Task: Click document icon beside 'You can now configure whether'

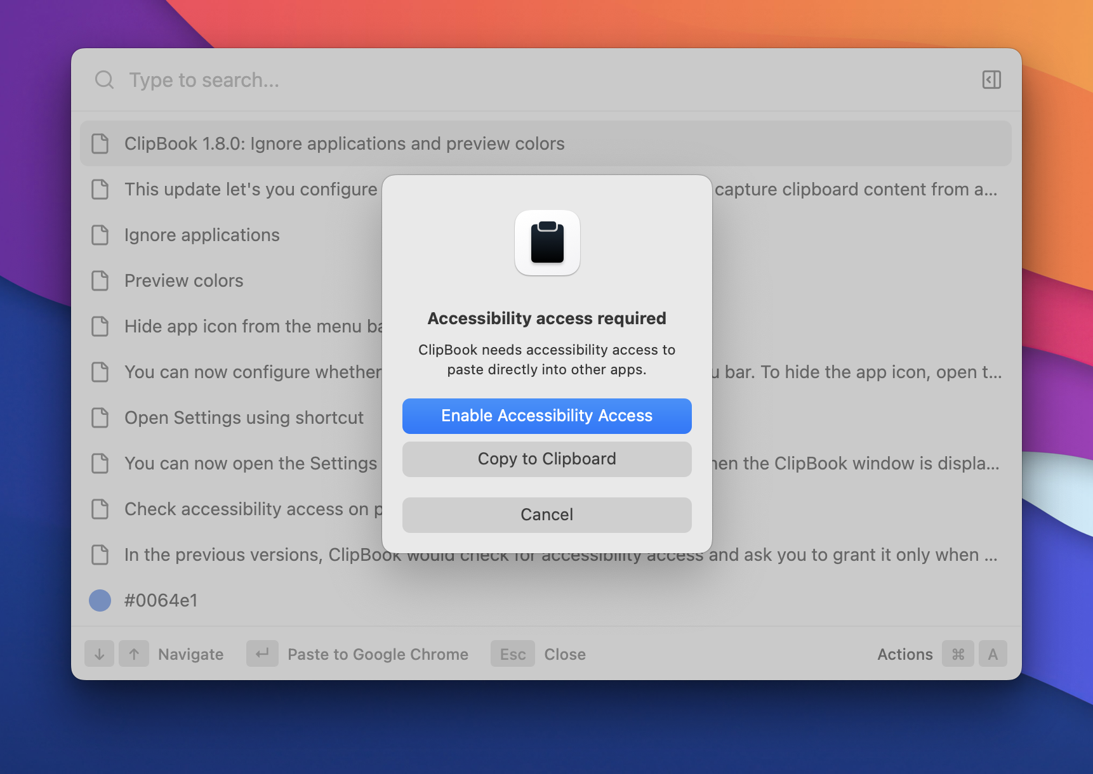Action: click(100, 372)
